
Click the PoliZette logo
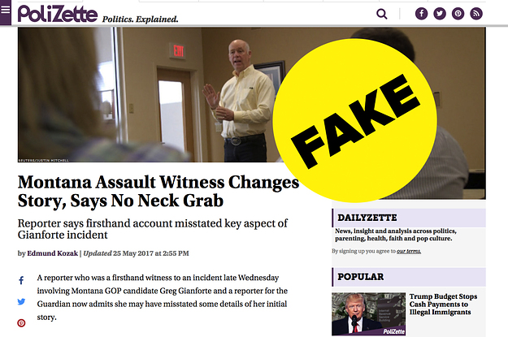tap(58, 14)
